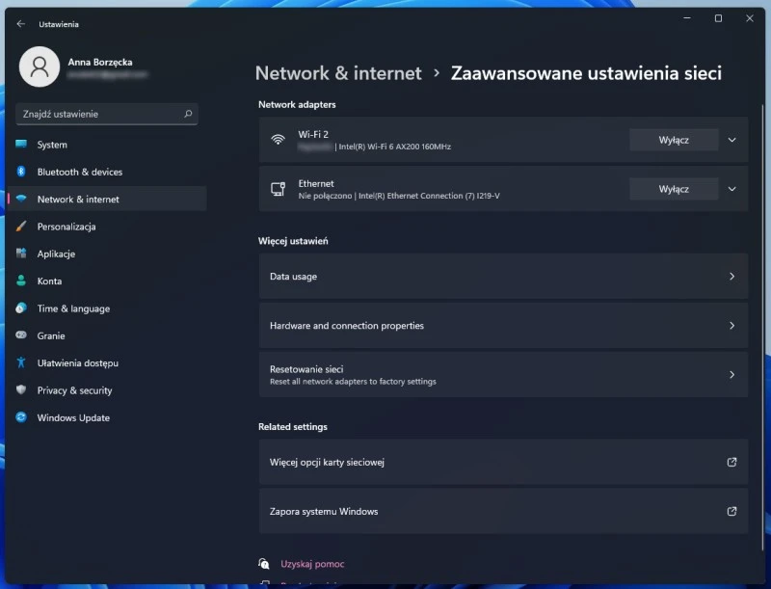Click the Bluetooth & devices icon
Image resolution: width=771 pixels, height=589 pixels.
(x=21, y=172)
